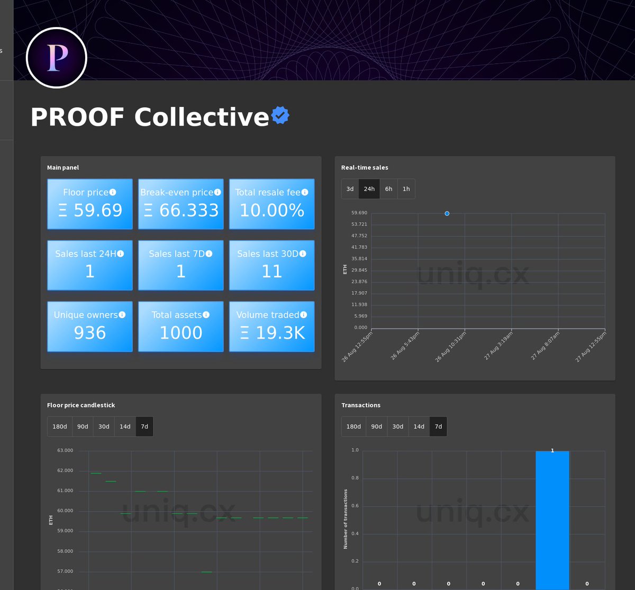635x590 pixels.
Task: Click the blue verified badge beside PROOF Collective
Action: click(x=280, y=115)
